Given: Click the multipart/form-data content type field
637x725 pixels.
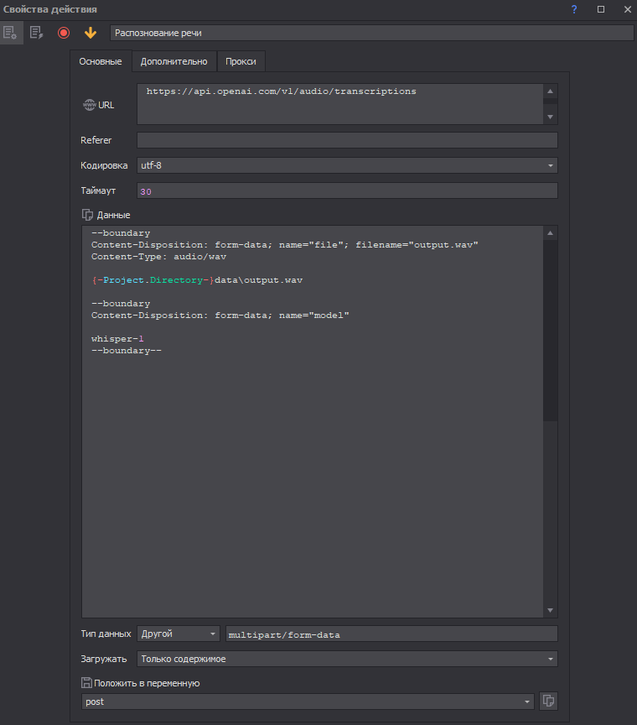Looking at the screenshot, I should (x=392, y=634).
